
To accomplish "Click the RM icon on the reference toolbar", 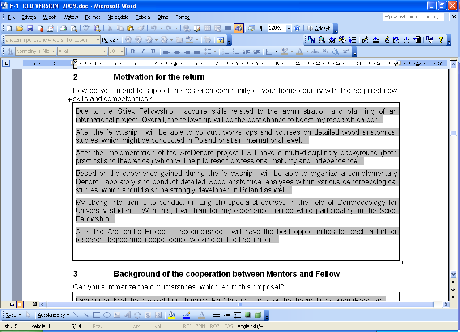I will [311, 40].
